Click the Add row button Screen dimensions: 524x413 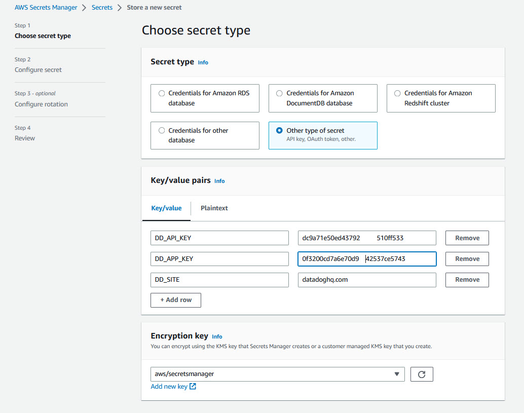pos(176,300)
